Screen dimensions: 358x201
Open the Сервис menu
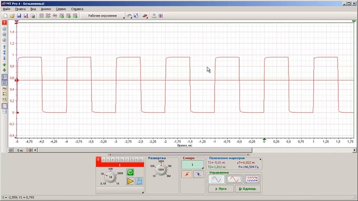[x=61, y=9]
